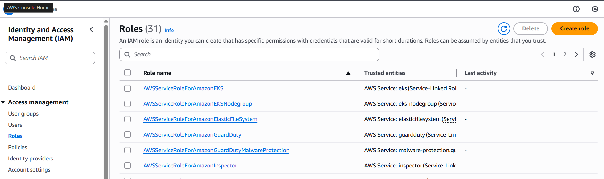Open Users in sidebar

click(x=15, y=125)
